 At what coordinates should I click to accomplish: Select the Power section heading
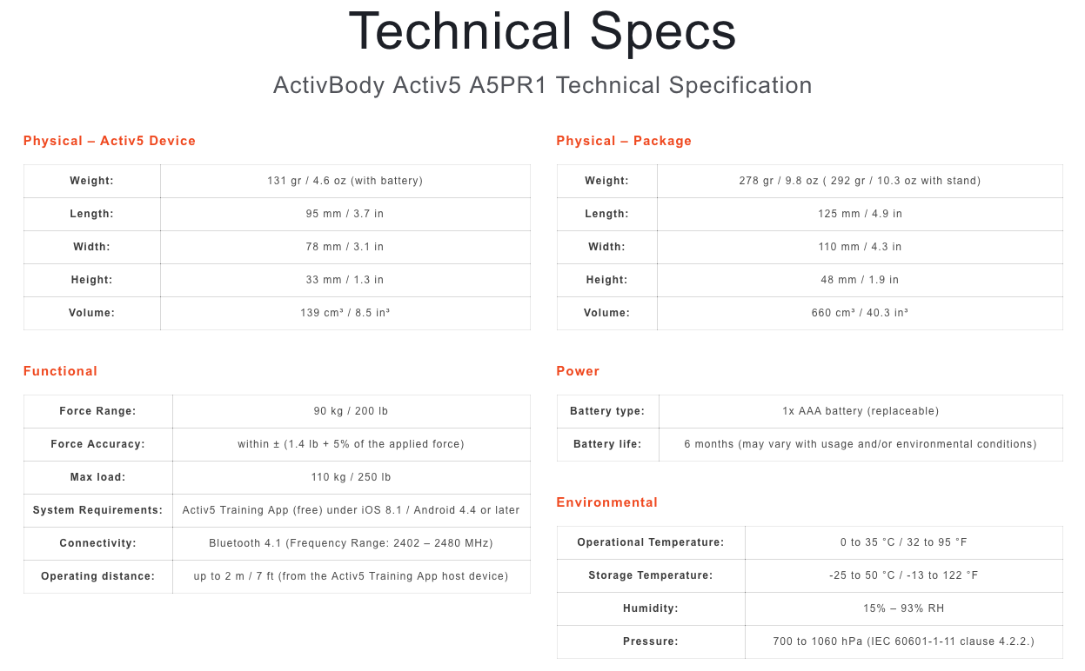point(578,371)
